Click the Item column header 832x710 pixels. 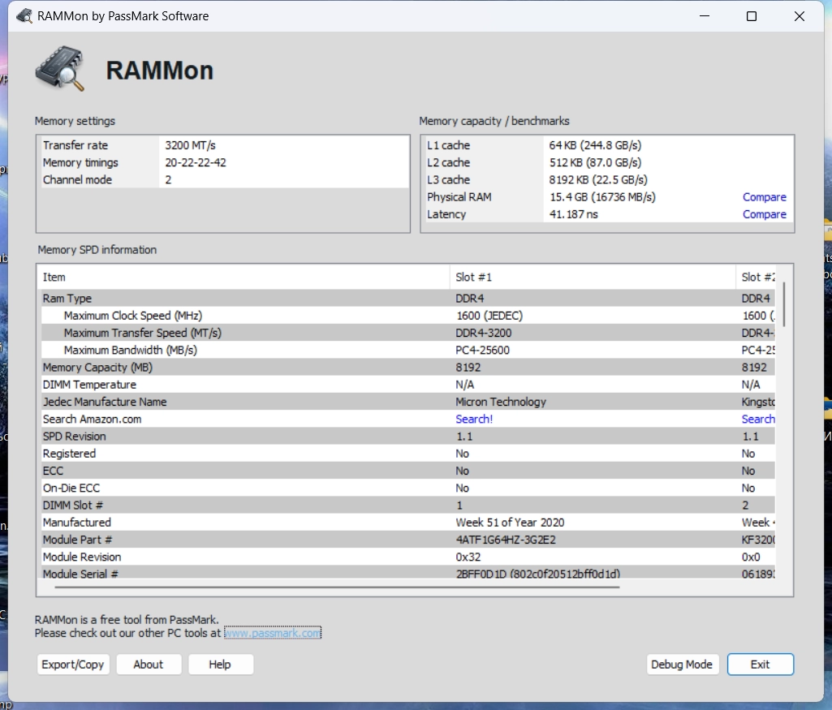(x=244, y=278)
